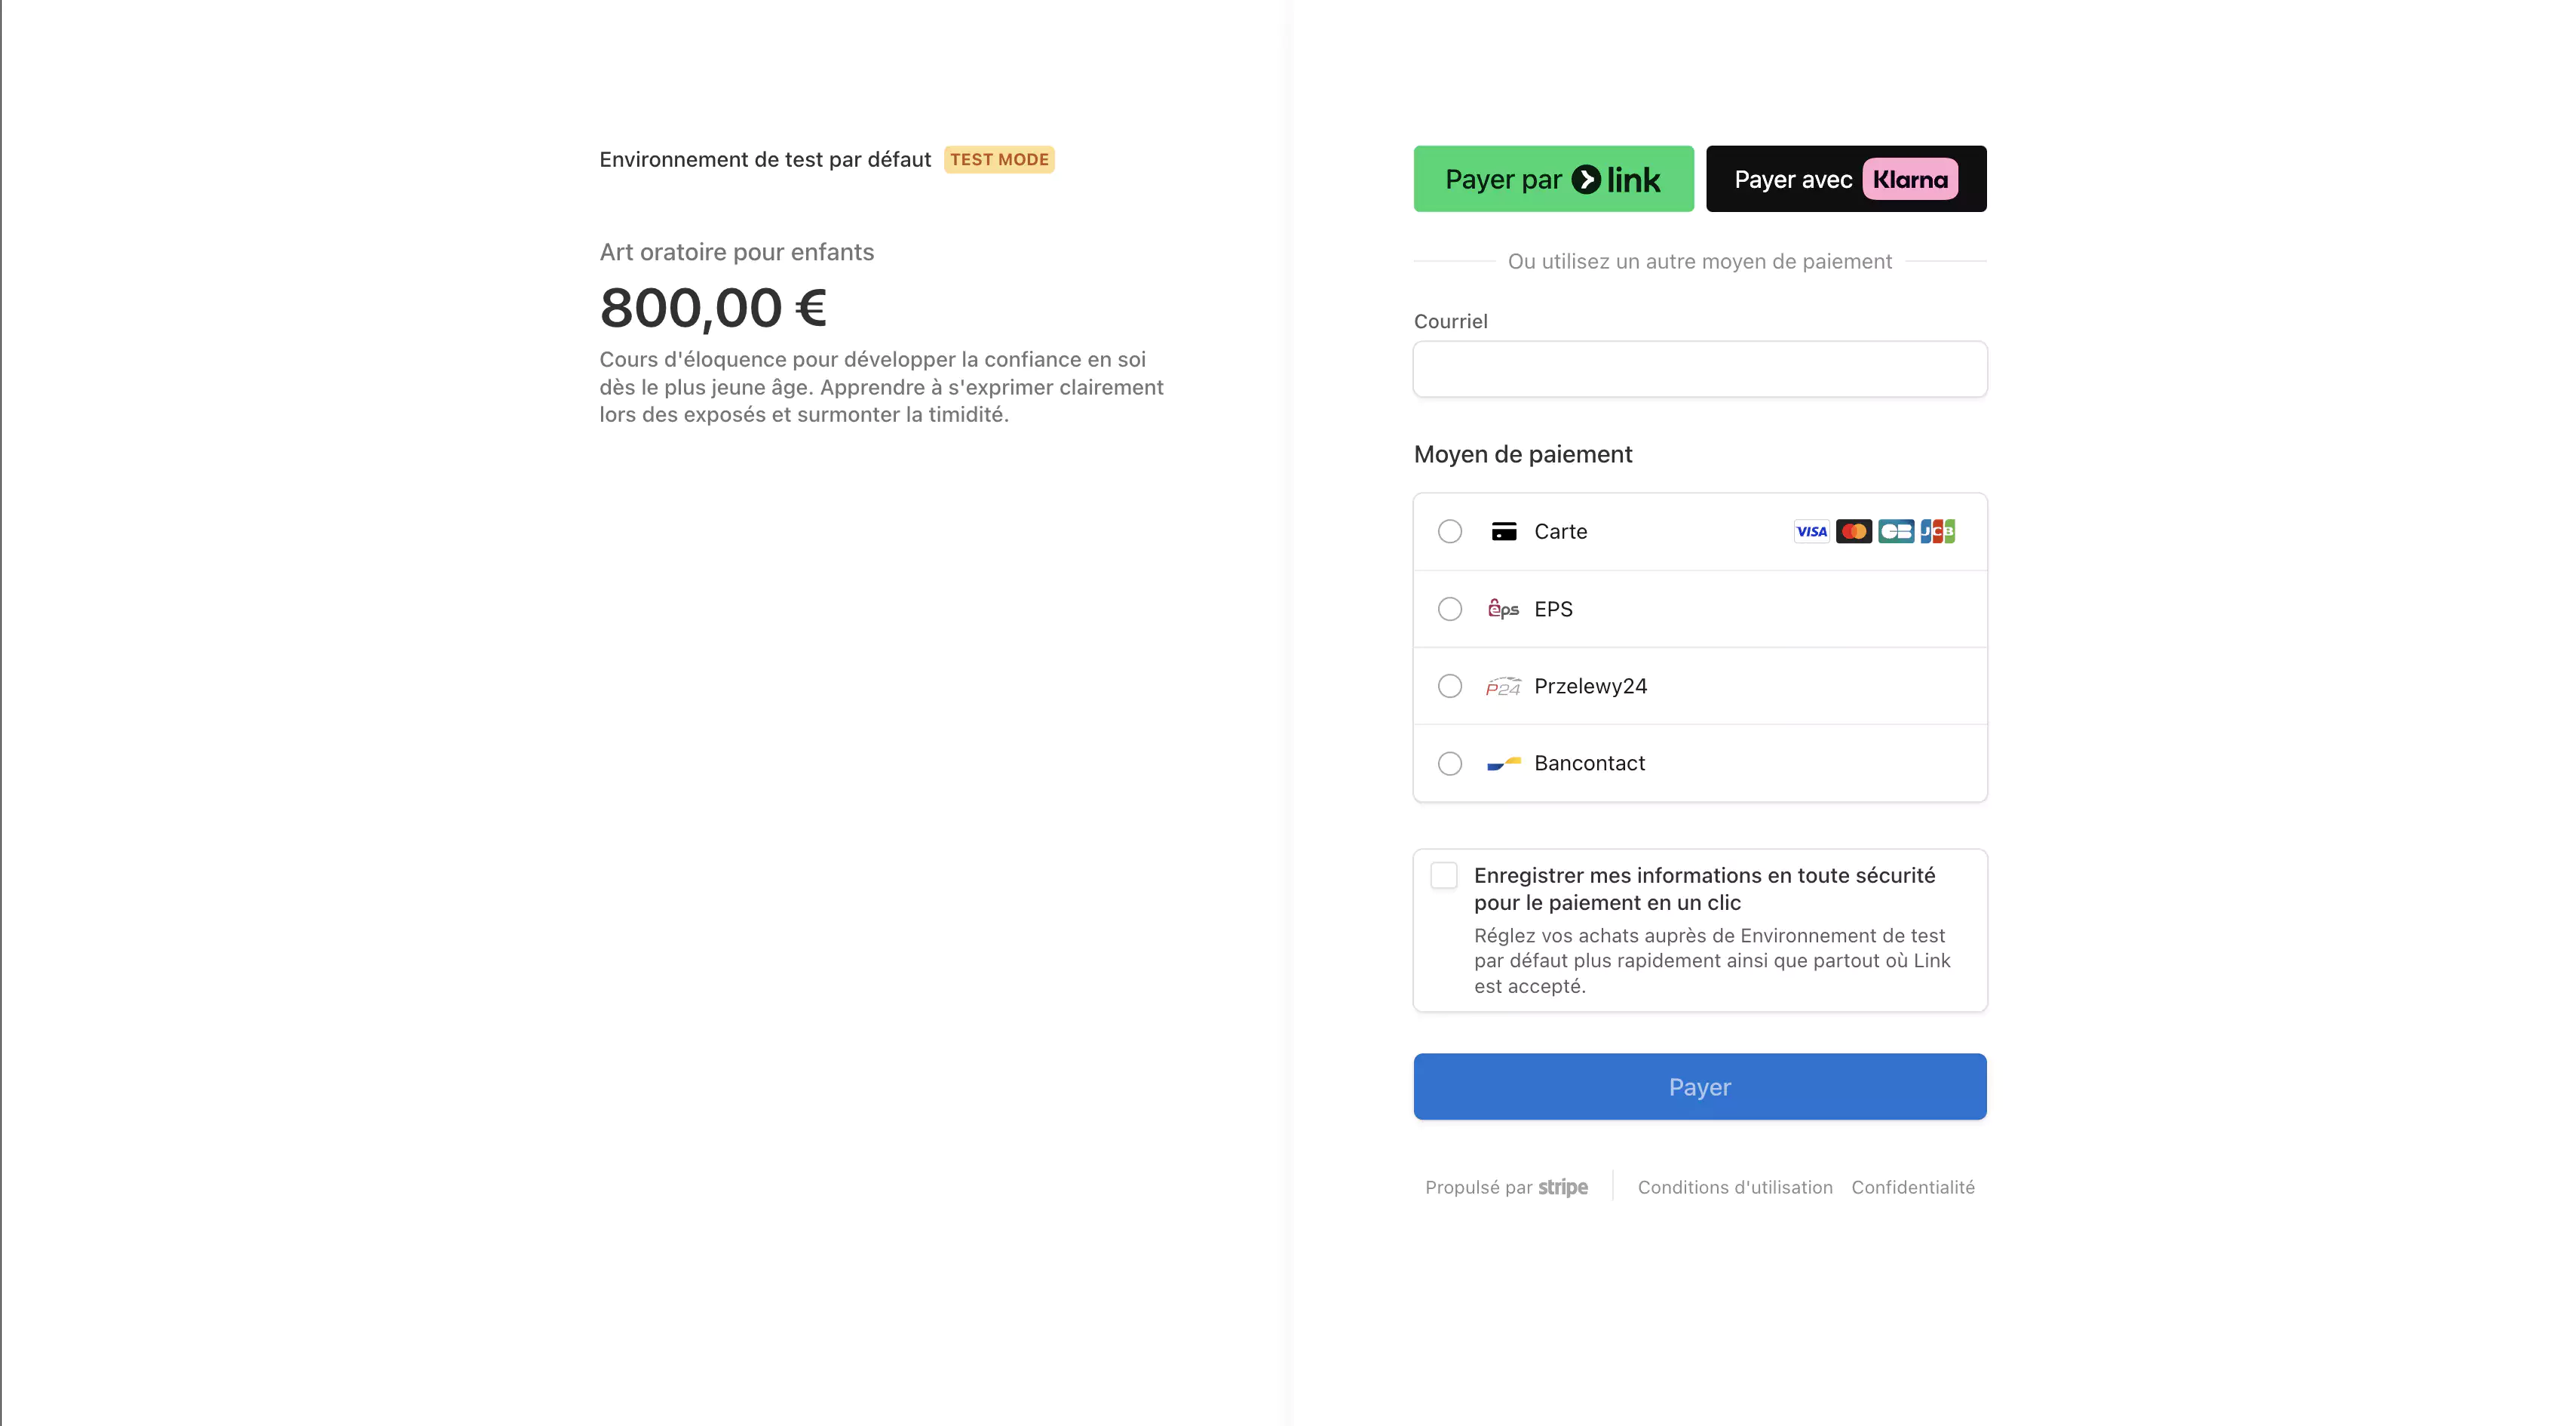This screenshot has width=2576, height=1426.
Task: Focus the Courriel email input field
Action: (x=1699, y=369)
